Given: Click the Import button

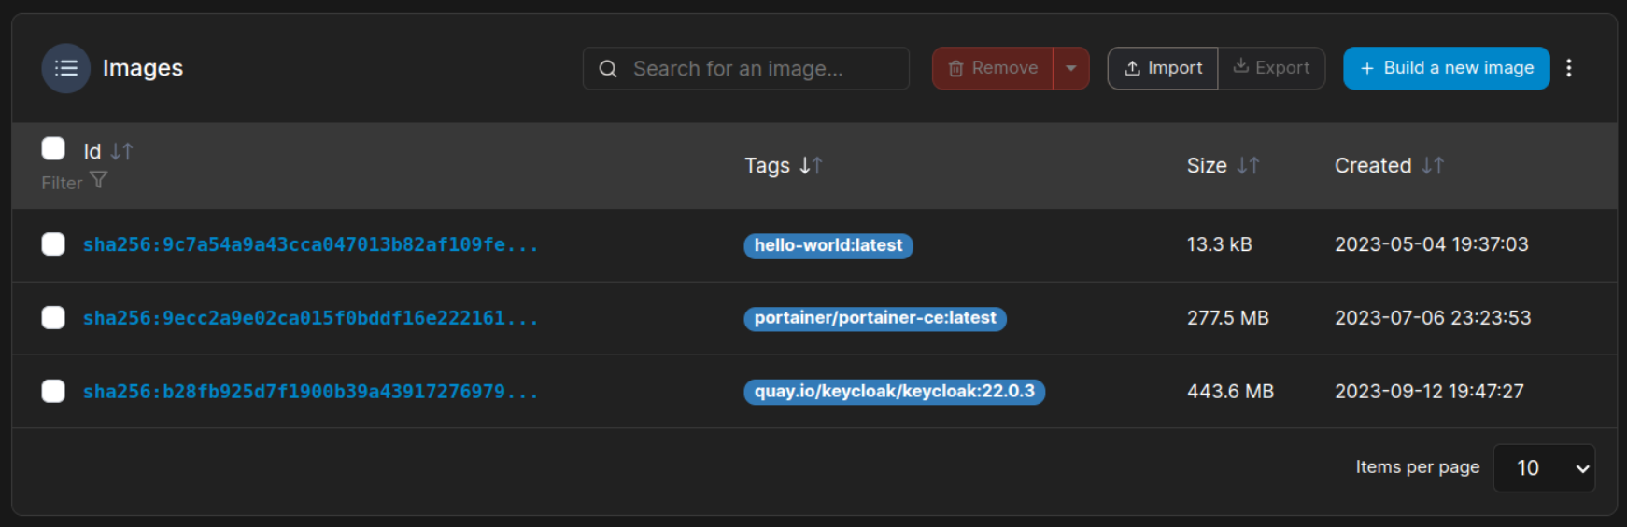Looking at the screenshot, I should click(x=1163, y=68).
